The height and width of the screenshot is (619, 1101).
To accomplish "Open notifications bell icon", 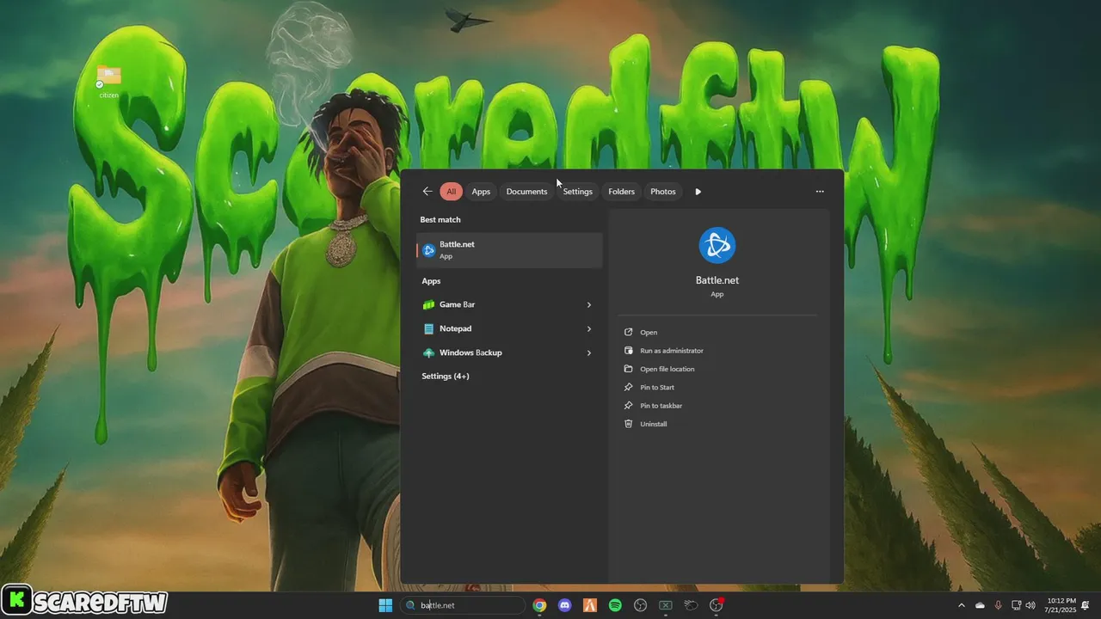I will point(1086,605).
